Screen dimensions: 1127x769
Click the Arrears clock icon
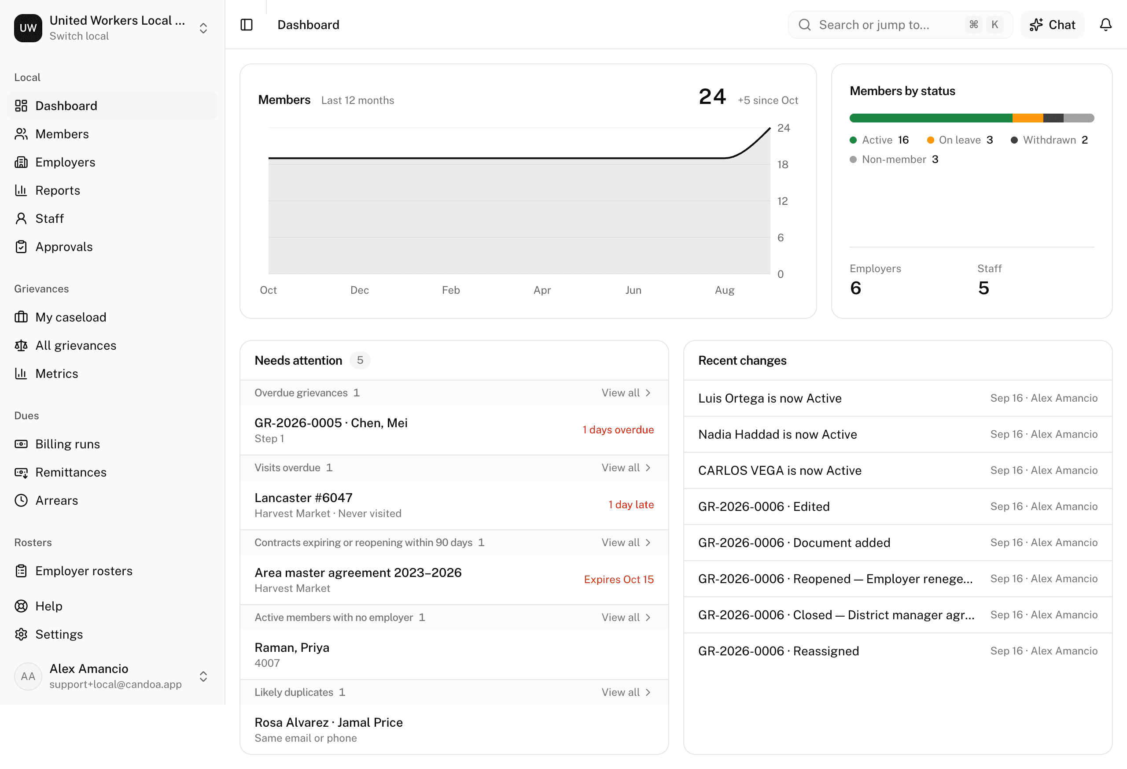[21, 500]
